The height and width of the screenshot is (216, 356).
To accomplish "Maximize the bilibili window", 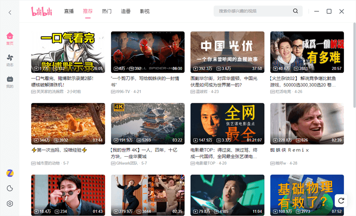I will click(329, 11).
